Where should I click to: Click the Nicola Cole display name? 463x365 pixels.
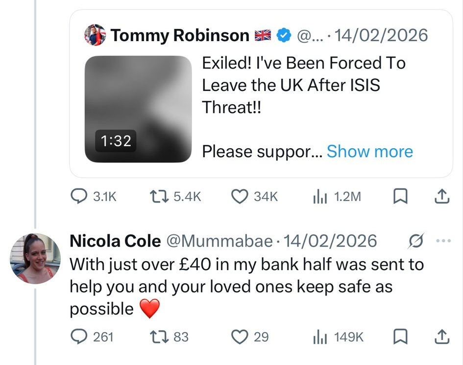115,241
